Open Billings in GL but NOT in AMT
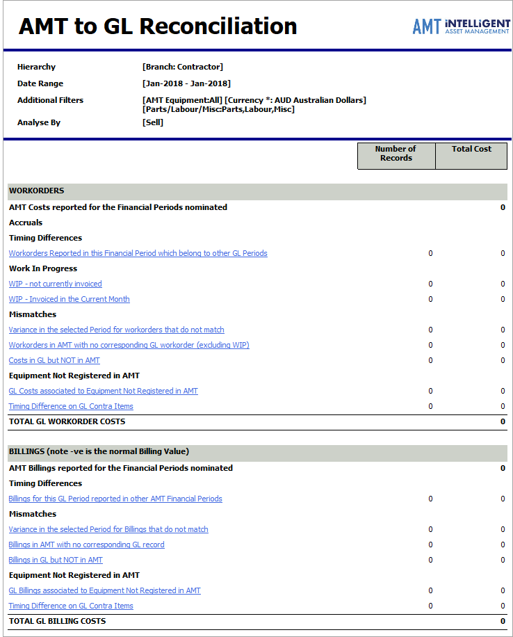This screenshot has width=513, height=637. click(x=56, y=560)
